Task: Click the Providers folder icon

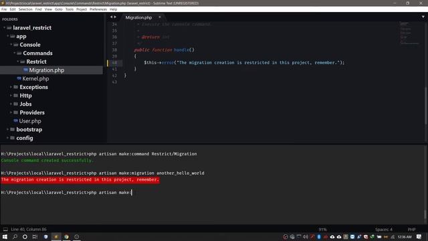Action: pos(16,112)
